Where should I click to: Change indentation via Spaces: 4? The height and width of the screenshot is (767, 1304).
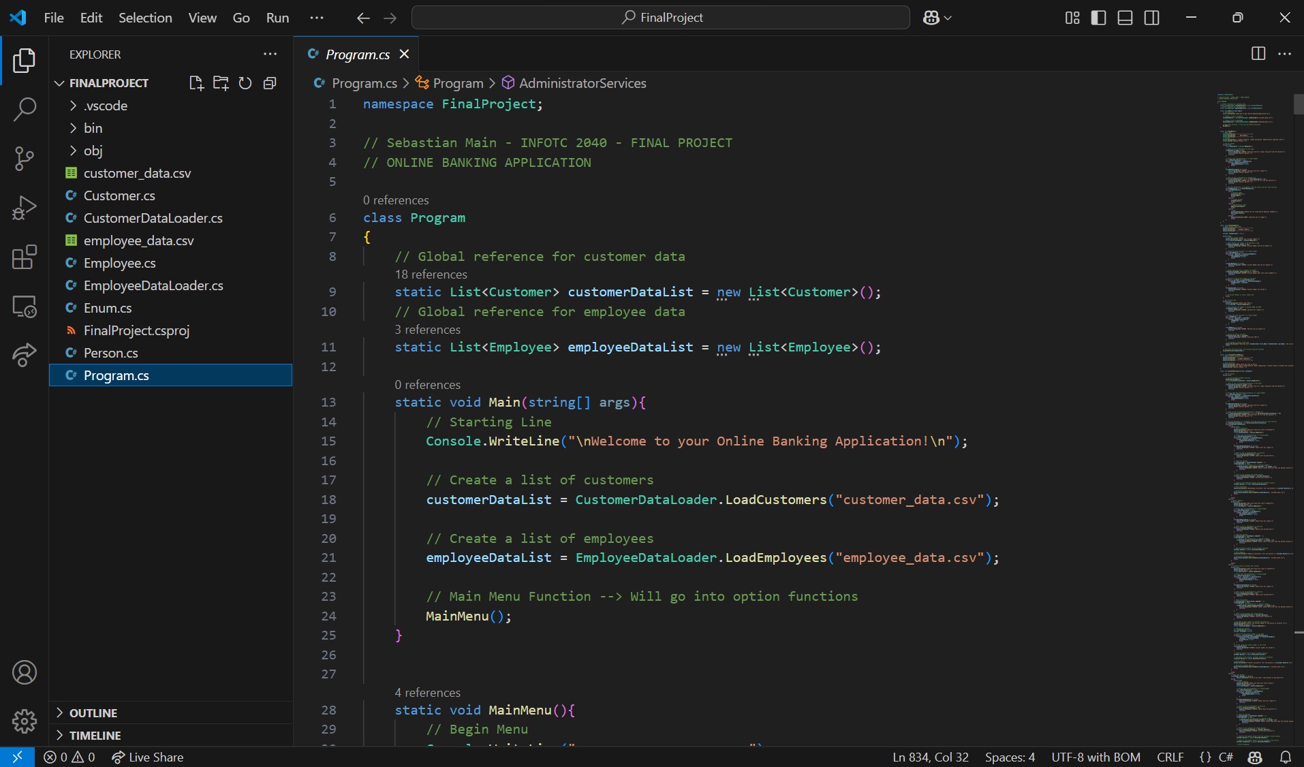[1010, 757]
